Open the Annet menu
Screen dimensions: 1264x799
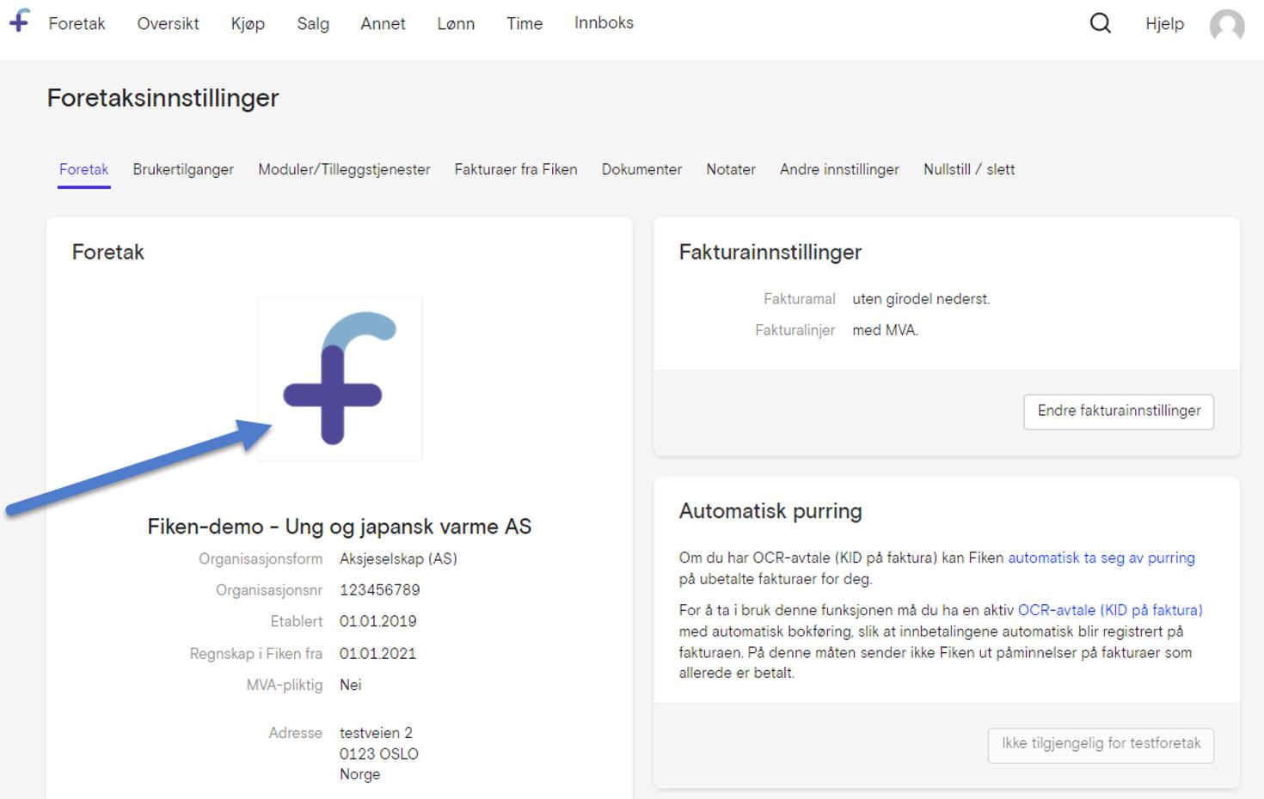click(x=383, y=23)
